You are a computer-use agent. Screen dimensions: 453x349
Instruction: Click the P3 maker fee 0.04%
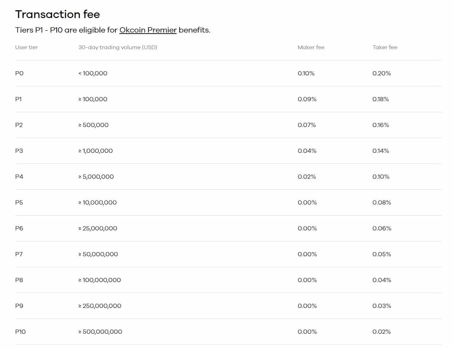pyautogui.click(x=307, y=151)
